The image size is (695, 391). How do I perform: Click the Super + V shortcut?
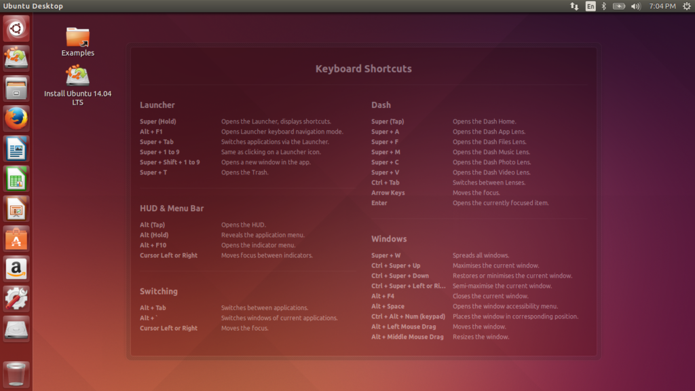point(386,172)
